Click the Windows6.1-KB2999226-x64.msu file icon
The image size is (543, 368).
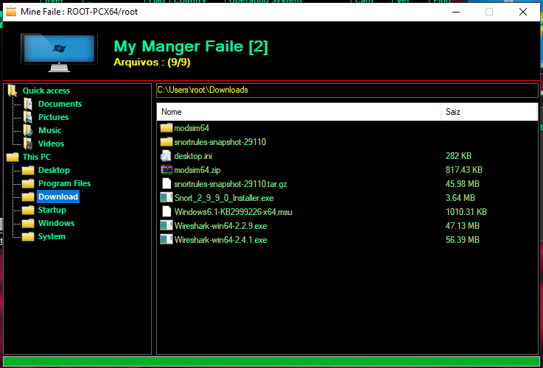(166, 212)
